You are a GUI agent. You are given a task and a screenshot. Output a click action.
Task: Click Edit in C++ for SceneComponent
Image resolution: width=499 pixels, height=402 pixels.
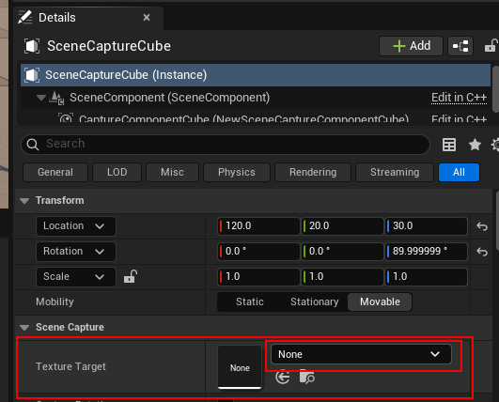coord(459,98)
